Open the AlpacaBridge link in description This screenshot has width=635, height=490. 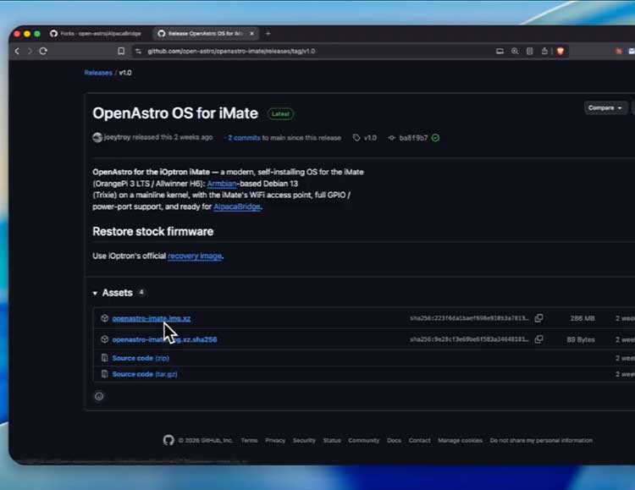tap(237, 206)
